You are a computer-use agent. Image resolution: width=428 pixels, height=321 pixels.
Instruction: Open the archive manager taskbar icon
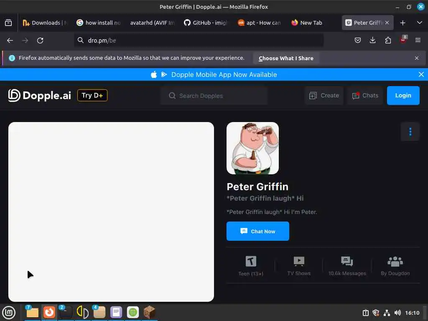(x=99, y=312)
